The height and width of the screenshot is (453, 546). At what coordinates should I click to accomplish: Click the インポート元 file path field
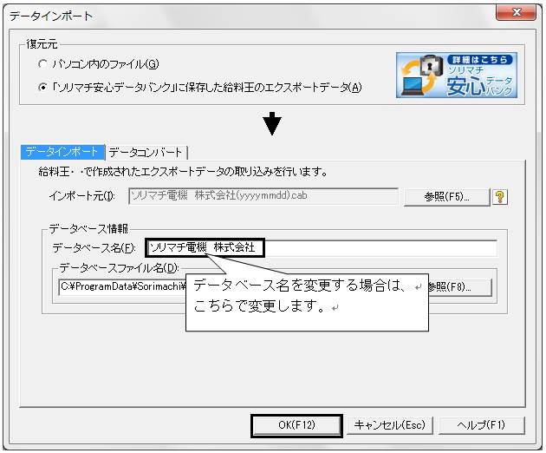pos(263,196)
